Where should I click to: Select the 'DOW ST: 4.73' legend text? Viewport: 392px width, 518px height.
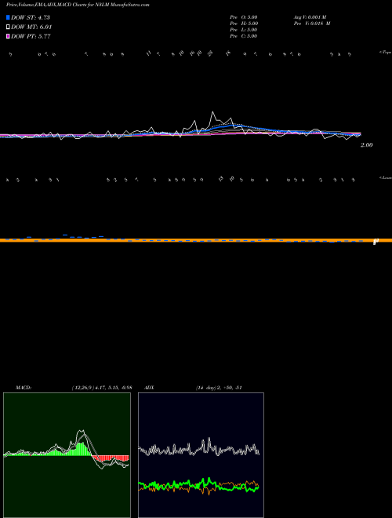point(31,17)
